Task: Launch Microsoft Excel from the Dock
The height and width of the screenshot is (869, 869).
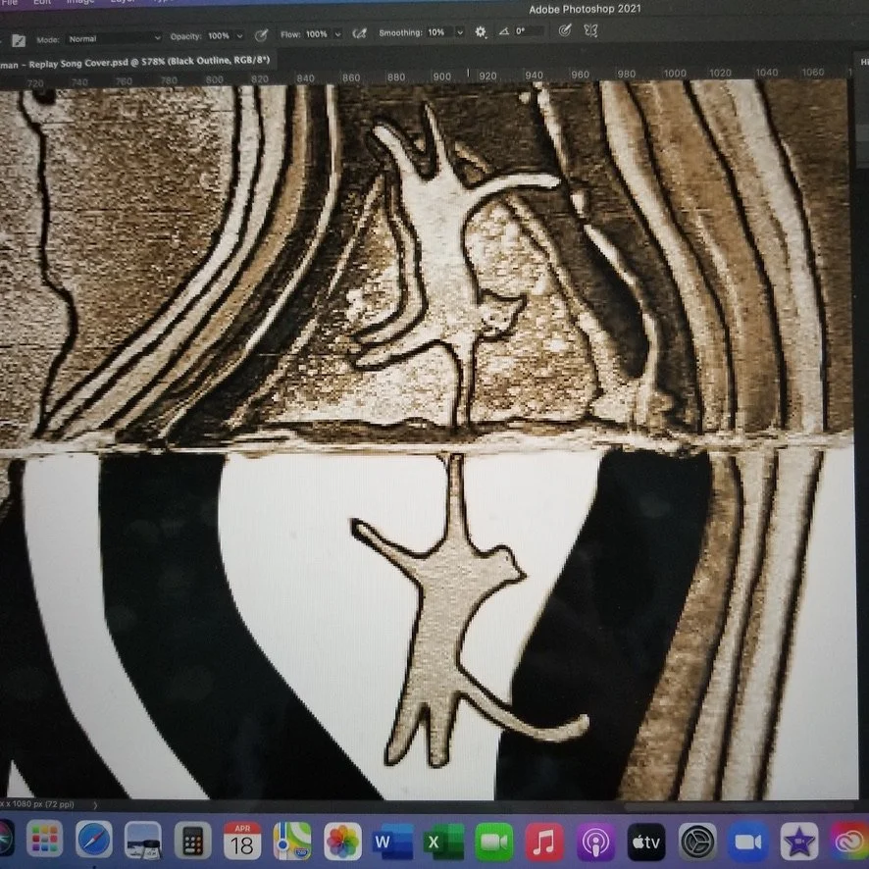Action: 443,842
